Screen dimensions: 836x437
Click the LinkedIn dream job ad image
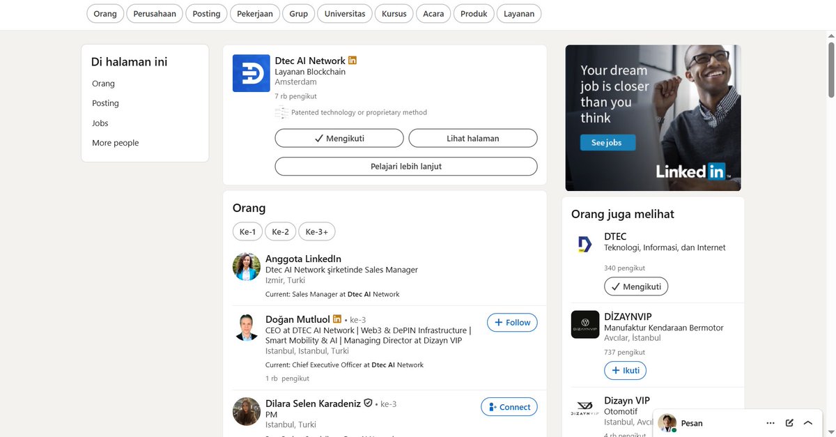pyautogui.click(x=653, y=118)
